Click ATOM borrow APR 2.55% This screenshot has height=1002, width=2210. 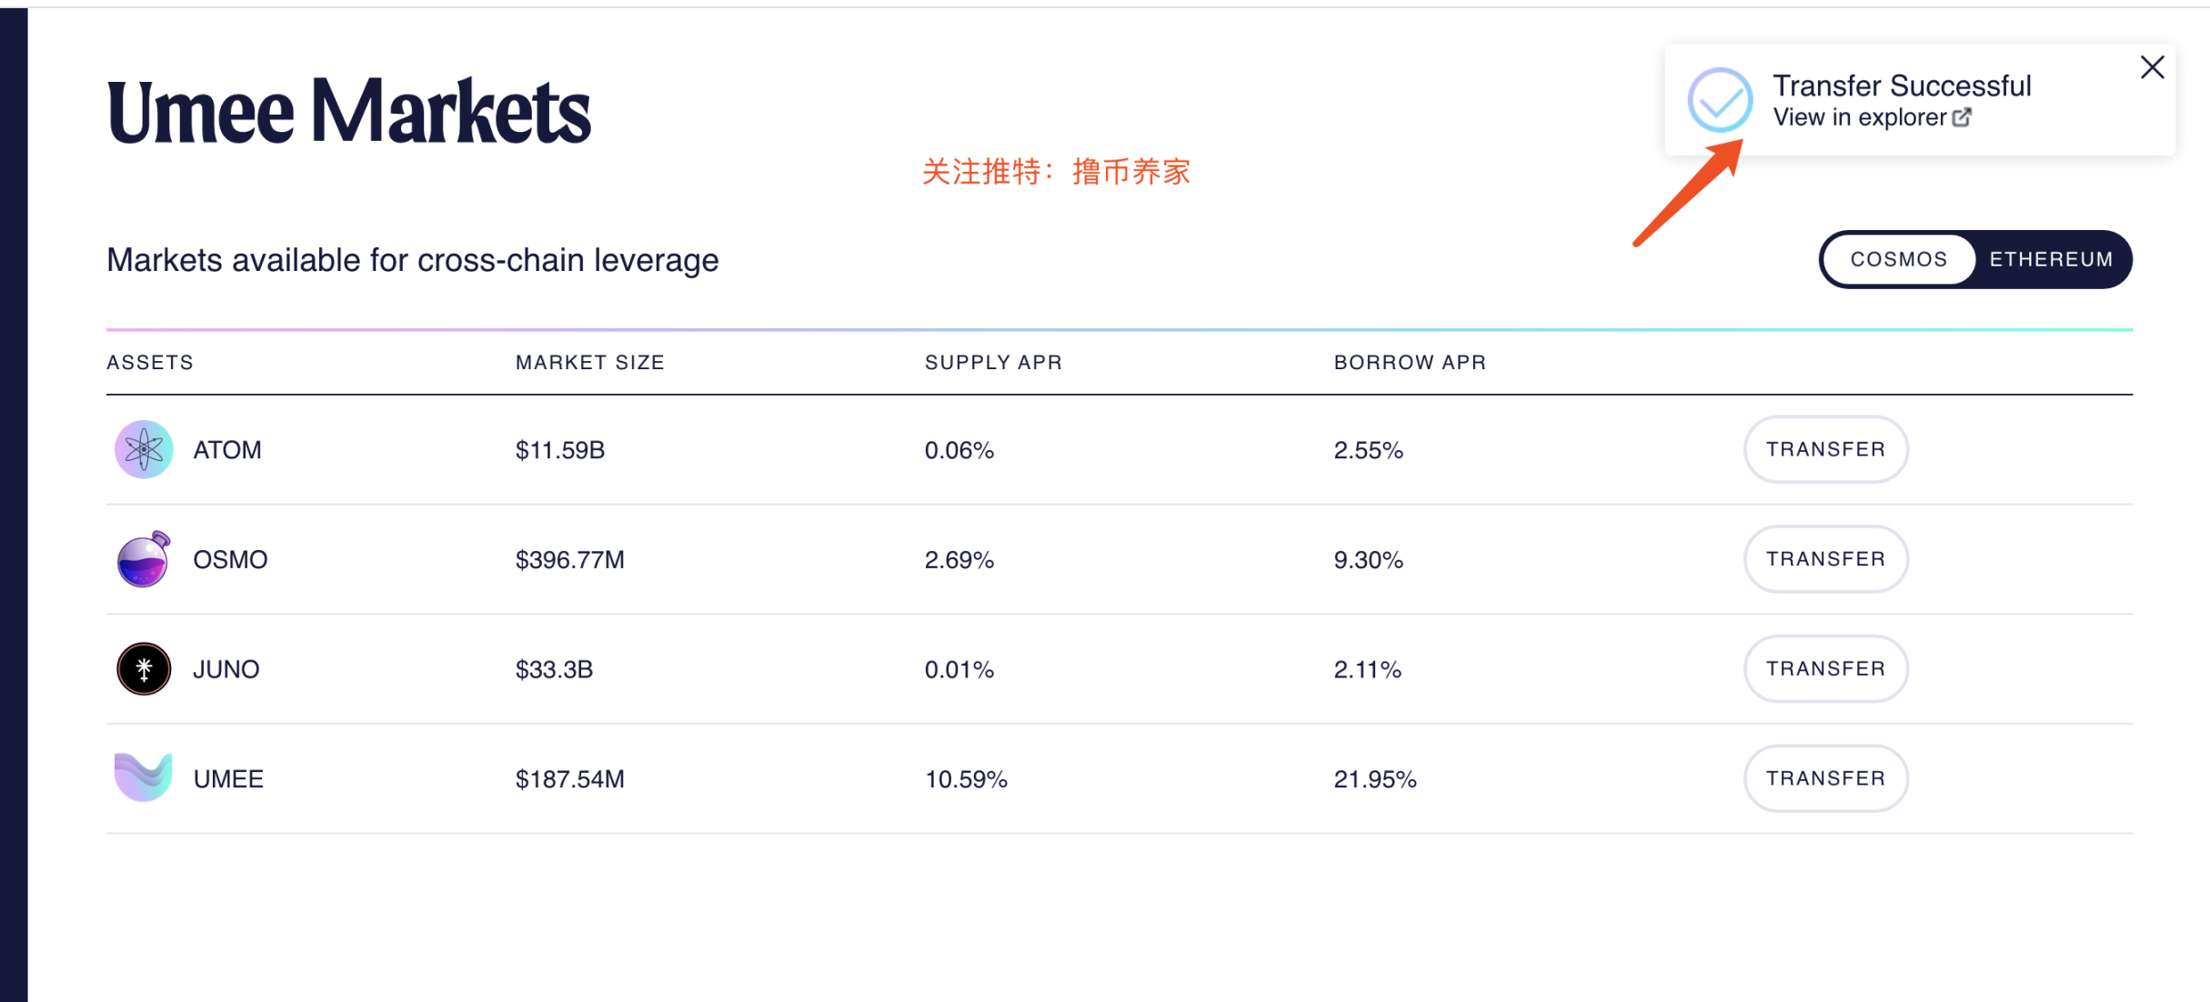(1369, 450)
